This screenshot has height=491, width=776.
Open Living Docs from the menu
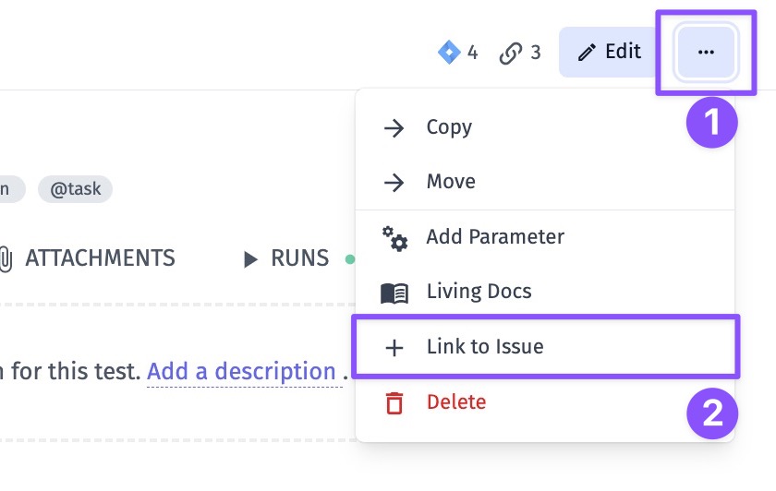point(479,292)
